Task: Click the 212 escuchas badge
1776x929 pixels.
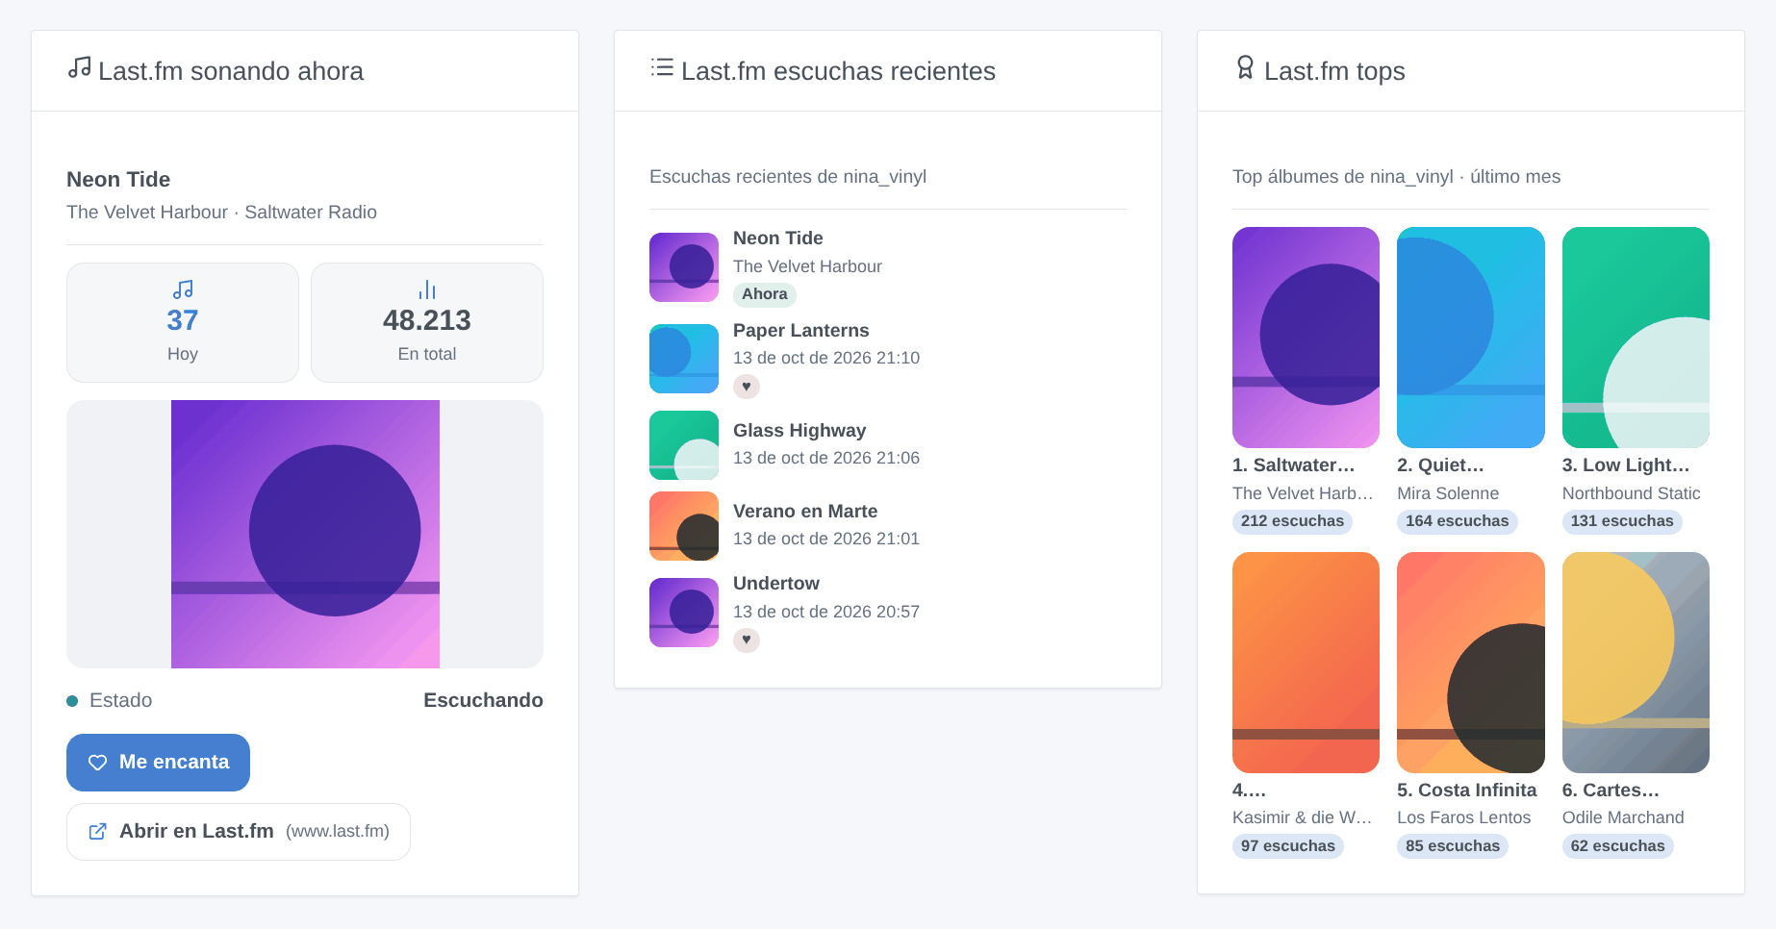Action: pos(1292,521)
